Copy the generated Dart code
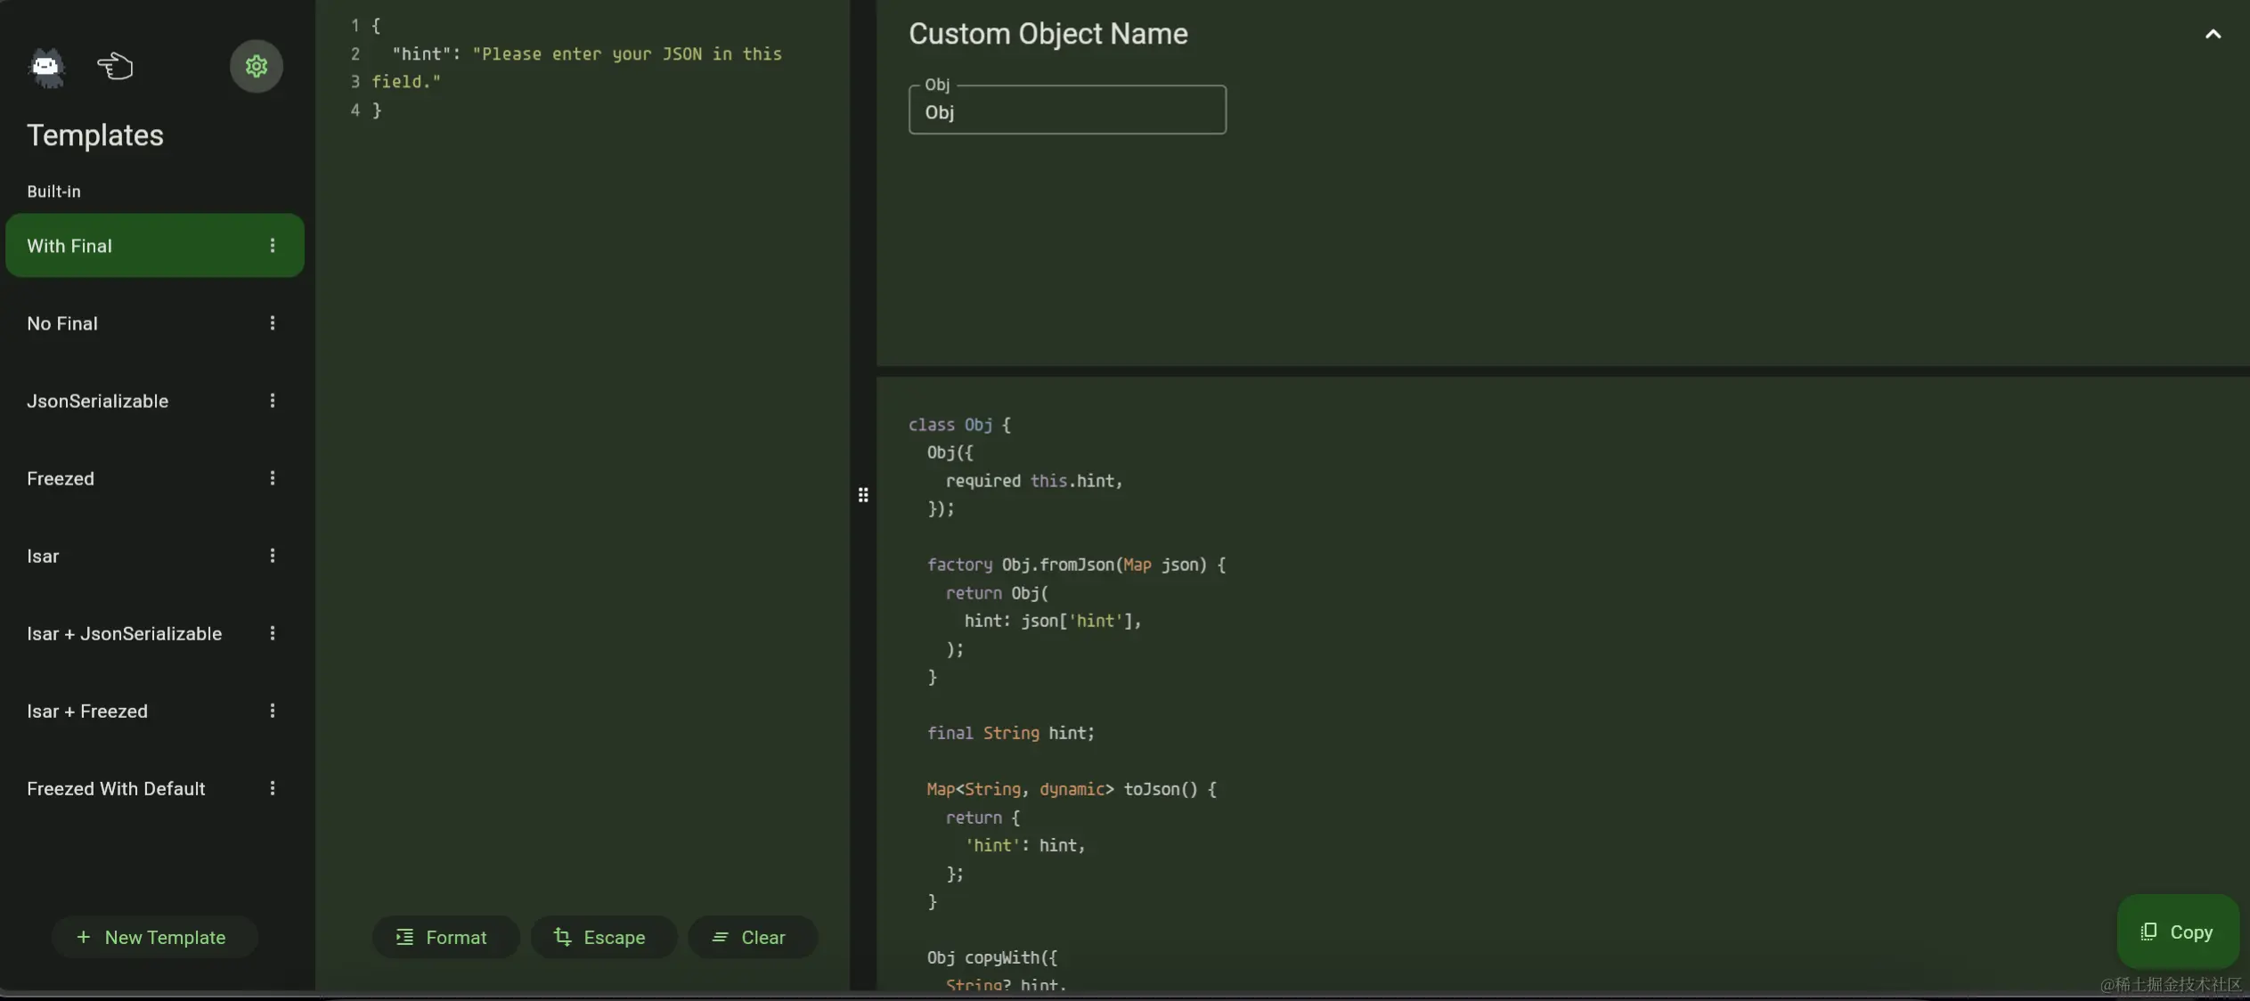The width and height of the screenshot is (2250, 1001). (2178, 932)
